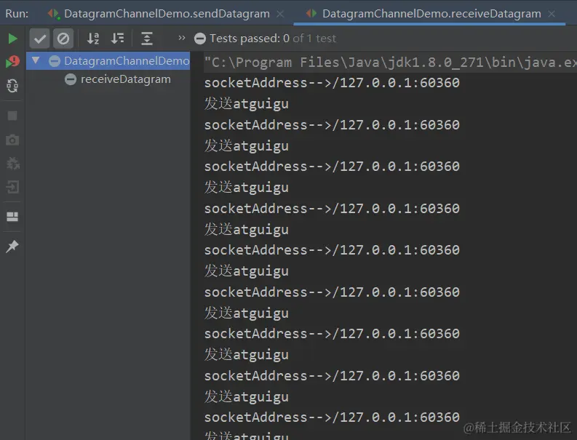Toggle Show Passed tests checkmark
This screenshot has width=577, height=440.
point(40,39)
